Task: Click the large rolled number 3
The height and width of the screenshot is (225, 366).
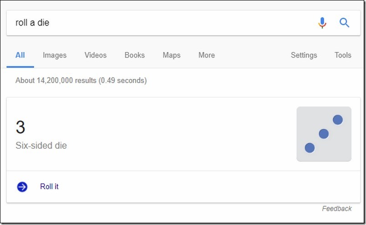Action: point(20,127)
